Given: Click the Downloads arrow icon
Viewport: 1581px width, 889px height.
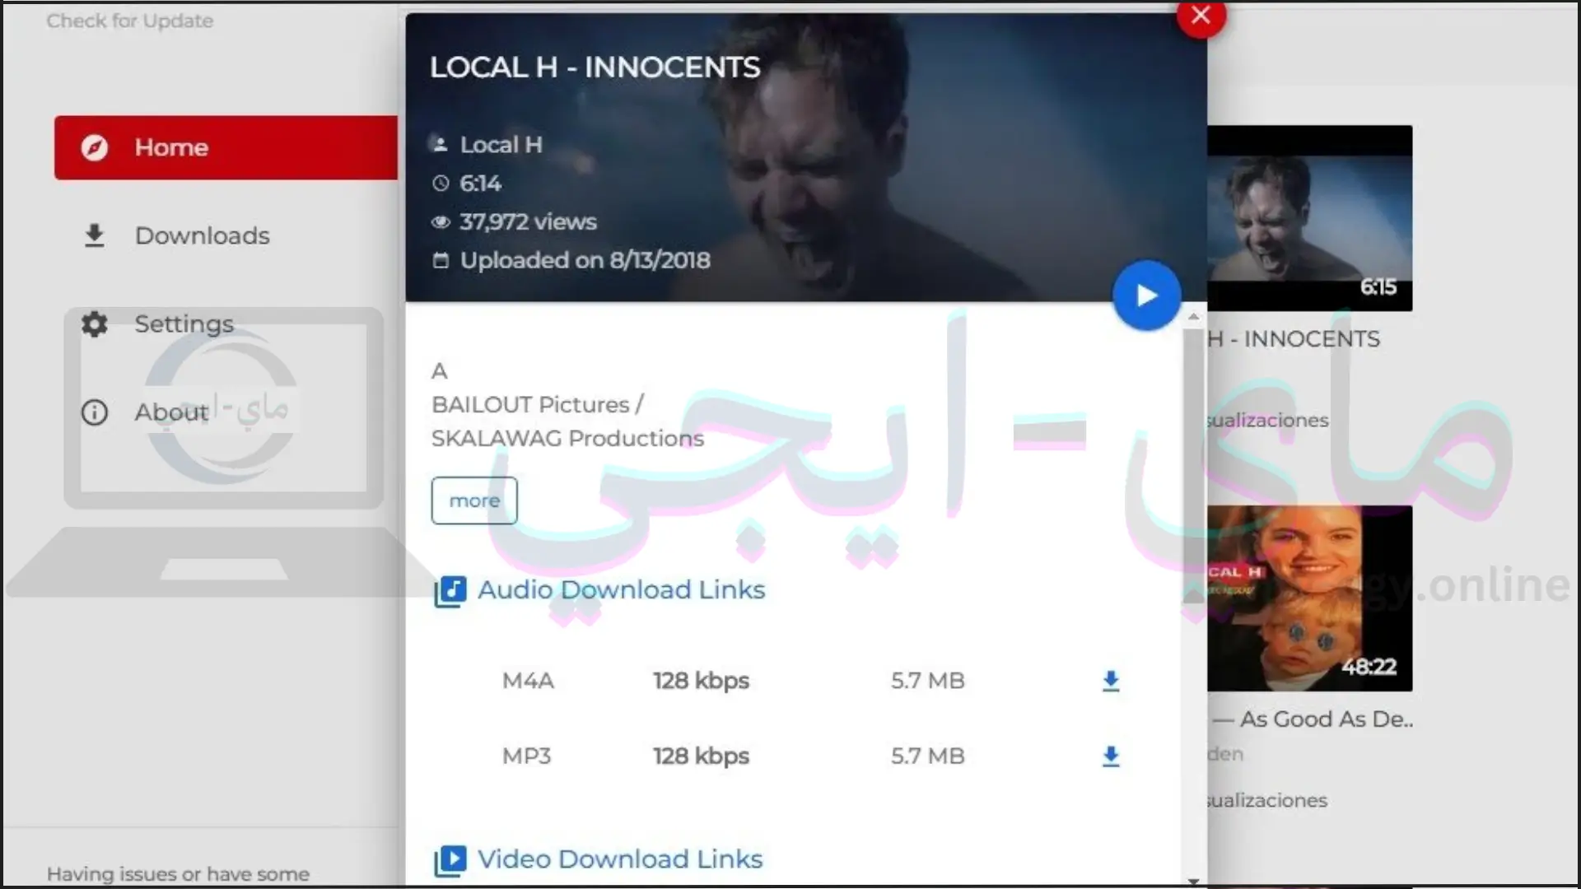Looking at the screenshot, I should [95, 235].
